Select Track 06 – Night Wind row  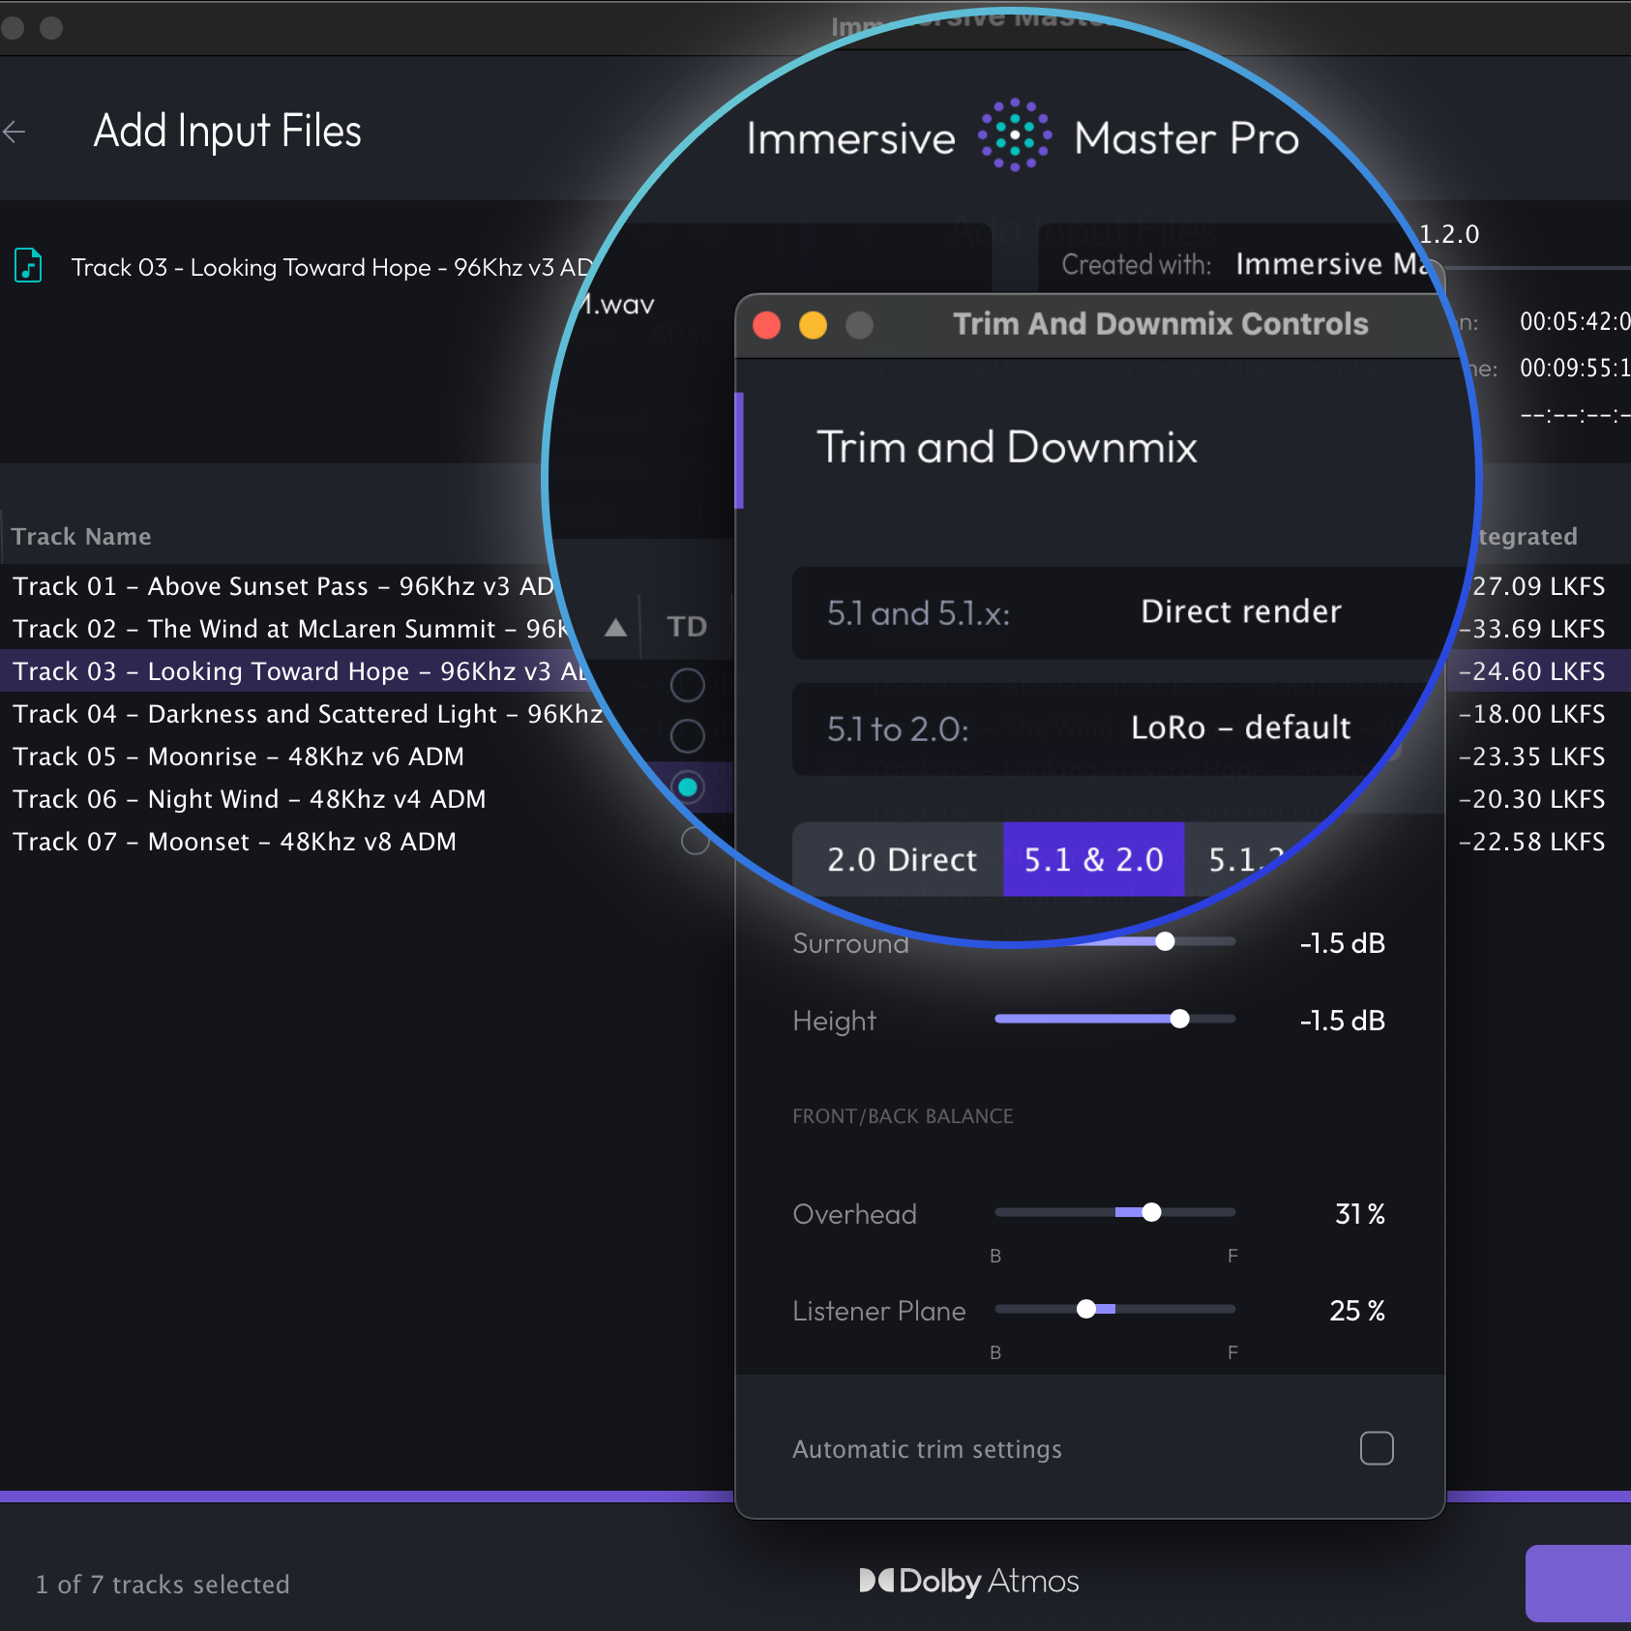point(250,799)
